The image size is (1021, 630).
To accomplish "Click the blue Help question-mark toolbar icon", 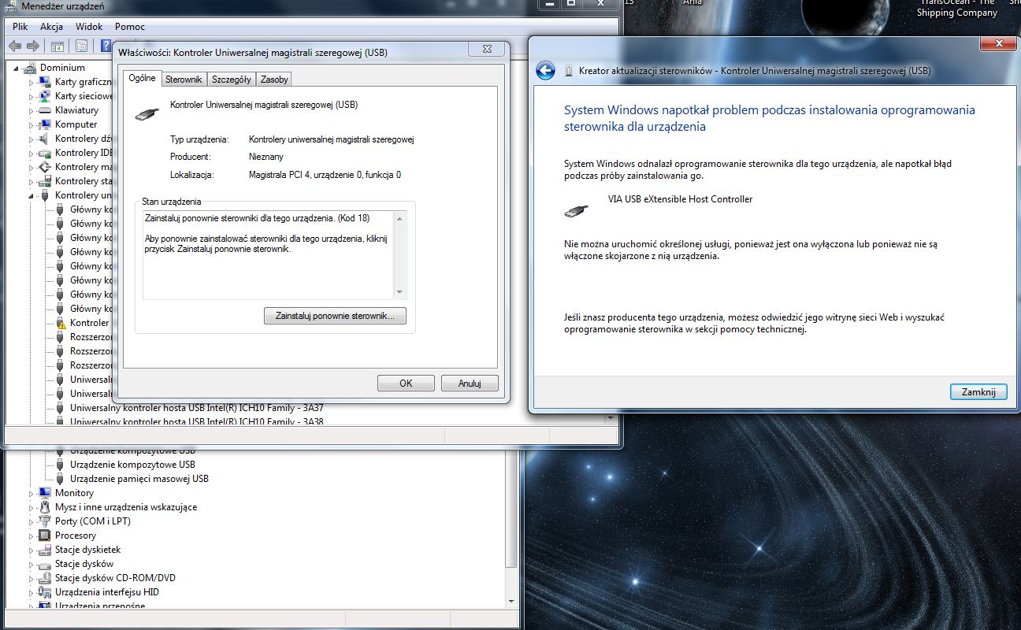I will point(106,46).
